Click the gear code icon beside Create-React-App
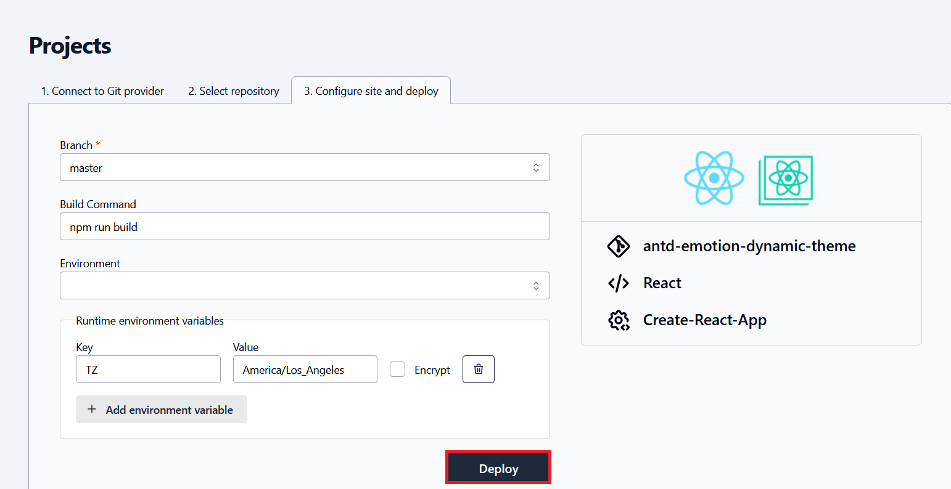Screen dimensions: 951x489 pyautogui.click(x=619, y=320)
